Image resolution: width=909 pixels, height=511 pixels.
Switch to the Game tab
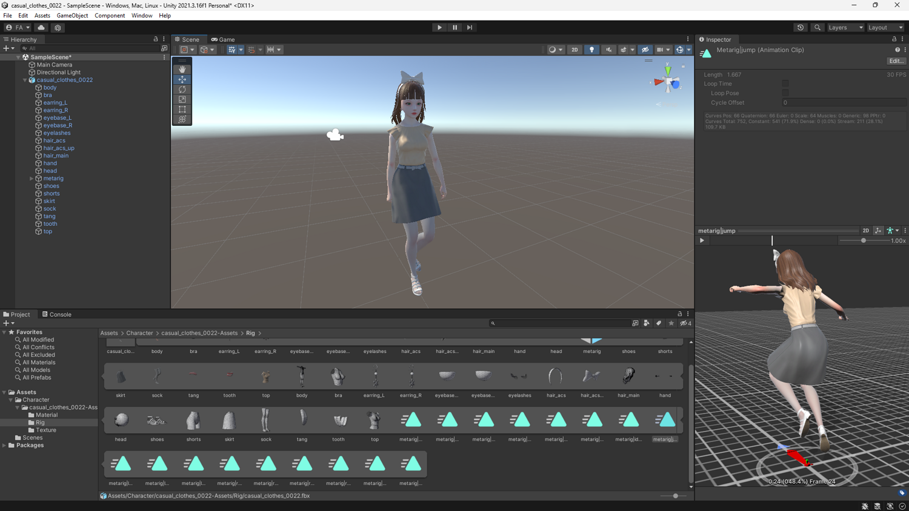pyautogui.click(x=223, y=39)
